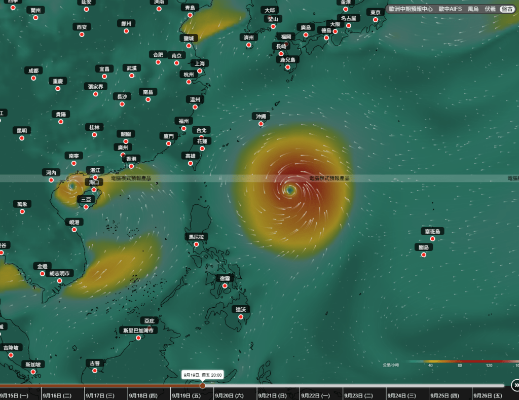Open the 湛江 city marker

click(95, 177)
